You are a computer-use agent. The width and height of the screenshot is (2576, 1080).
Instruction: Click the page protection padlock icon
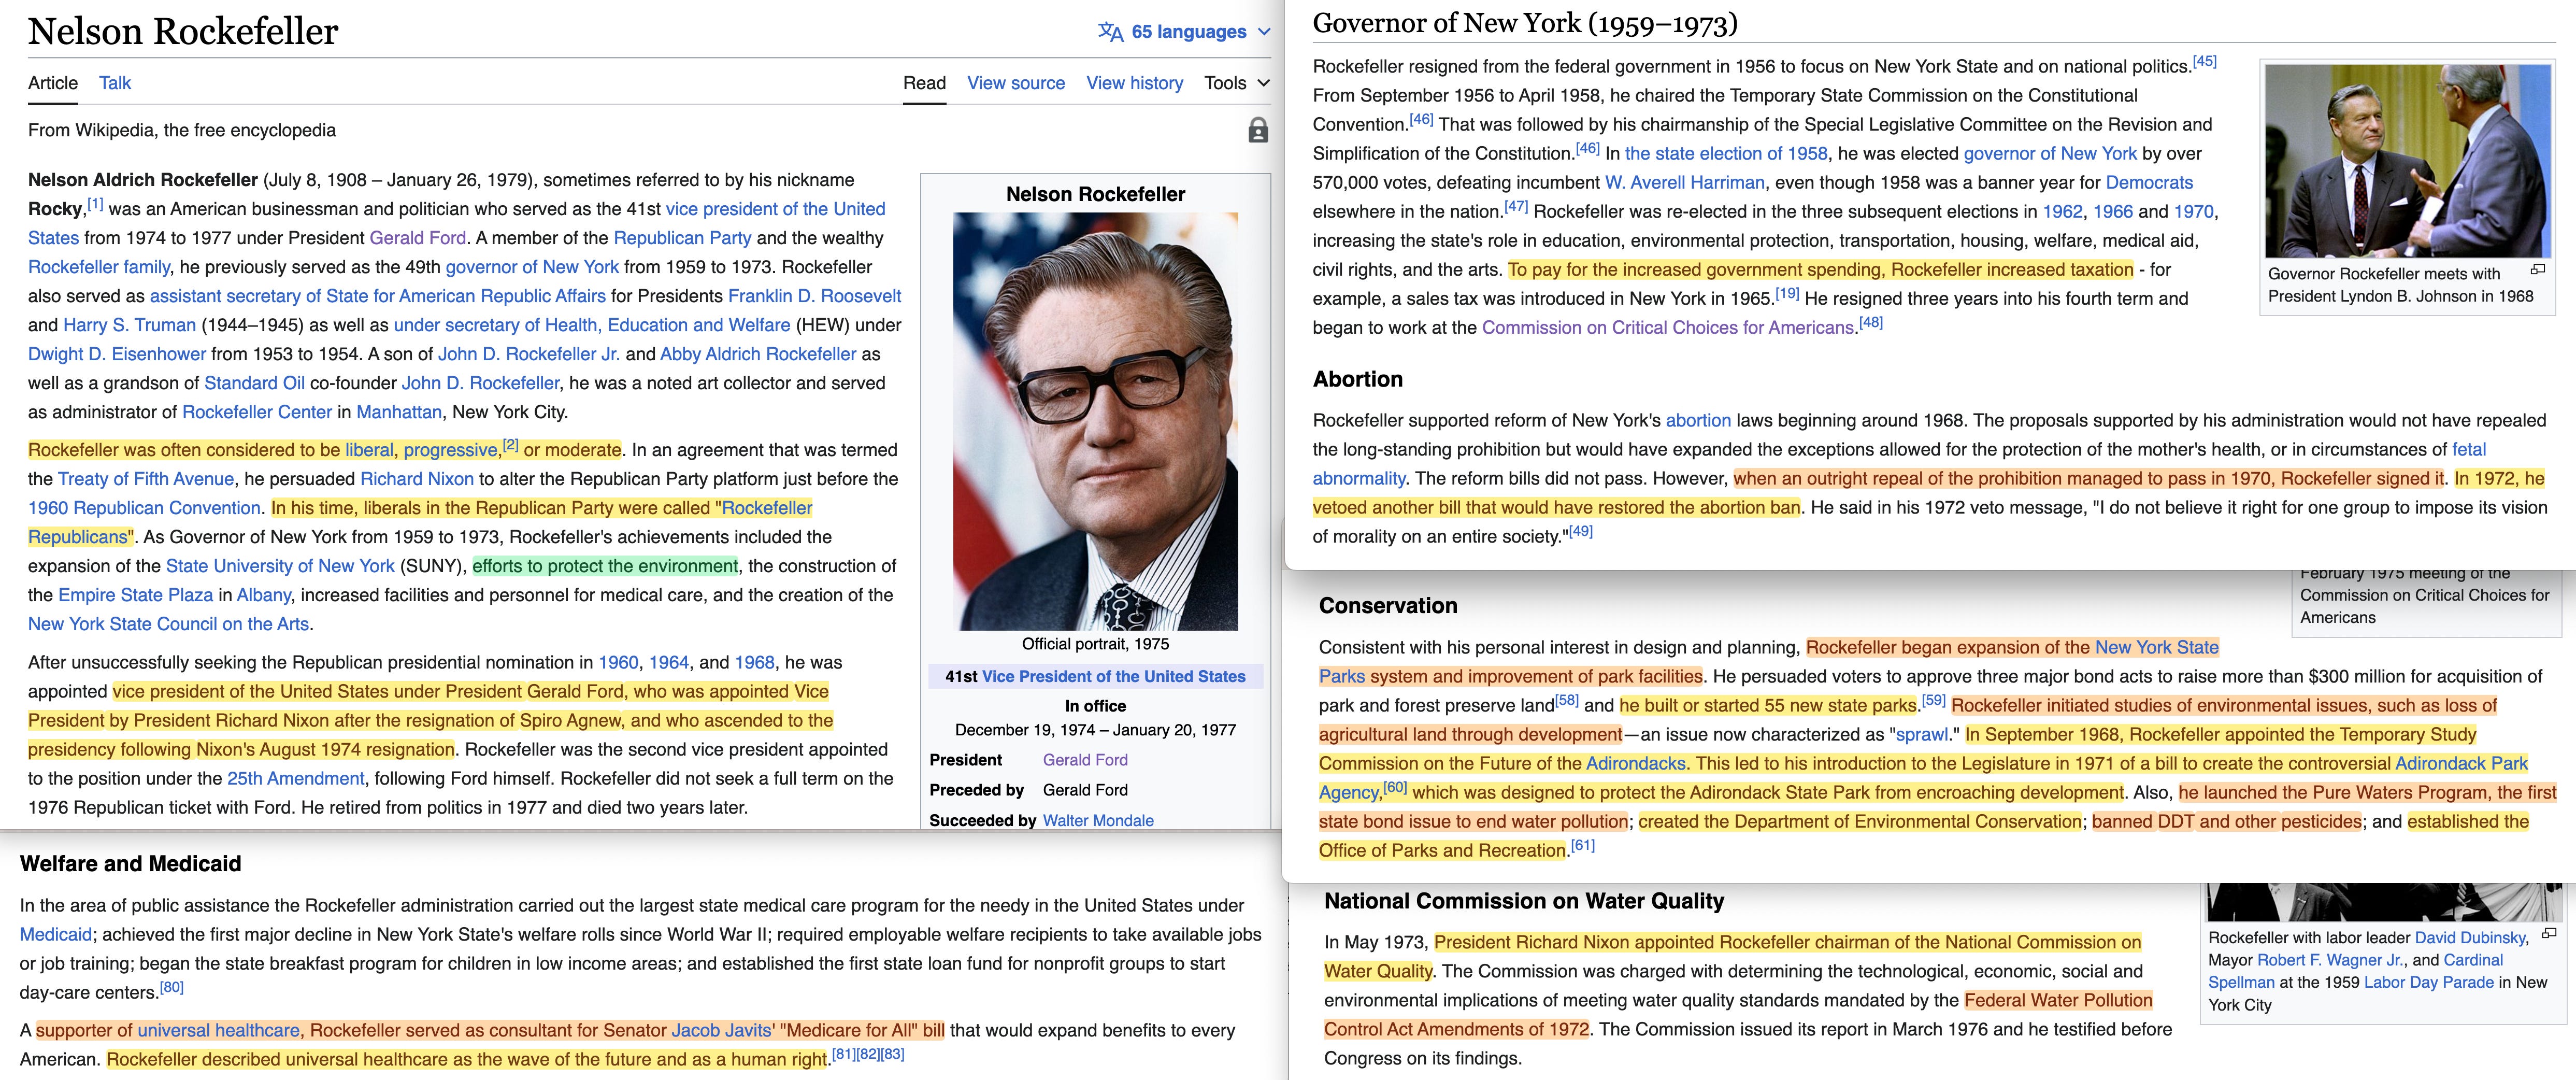pyautogui.click(x=1258, y=130)
